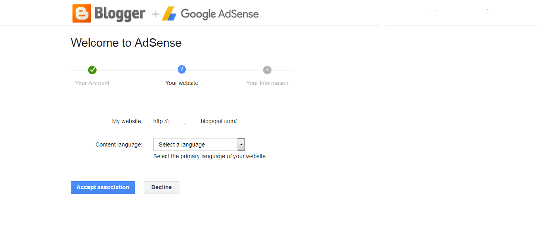Viewport: 537px width, 227px height.
Task: Click the My website label
Action: point(127,121)
